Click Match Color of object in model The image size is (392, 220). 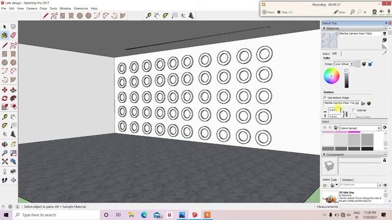click(364, 64)
